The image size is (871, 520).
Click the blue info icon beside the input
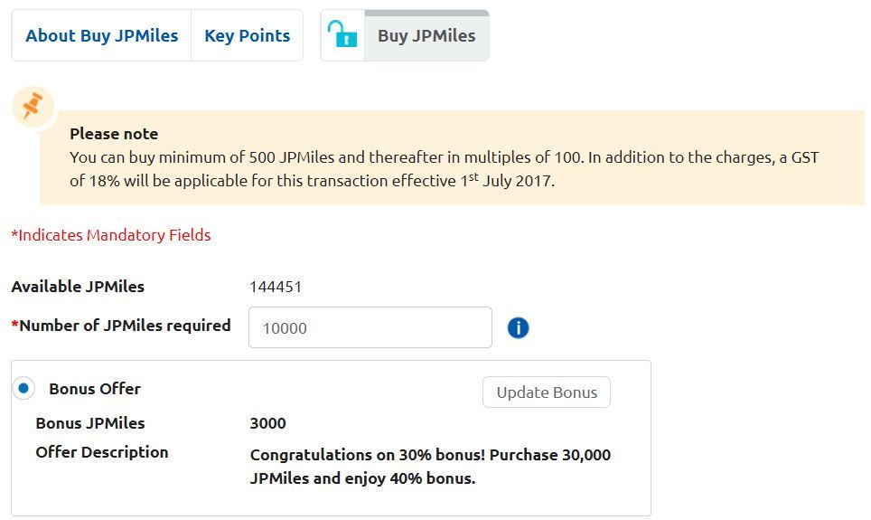click(x=518, y=327)
